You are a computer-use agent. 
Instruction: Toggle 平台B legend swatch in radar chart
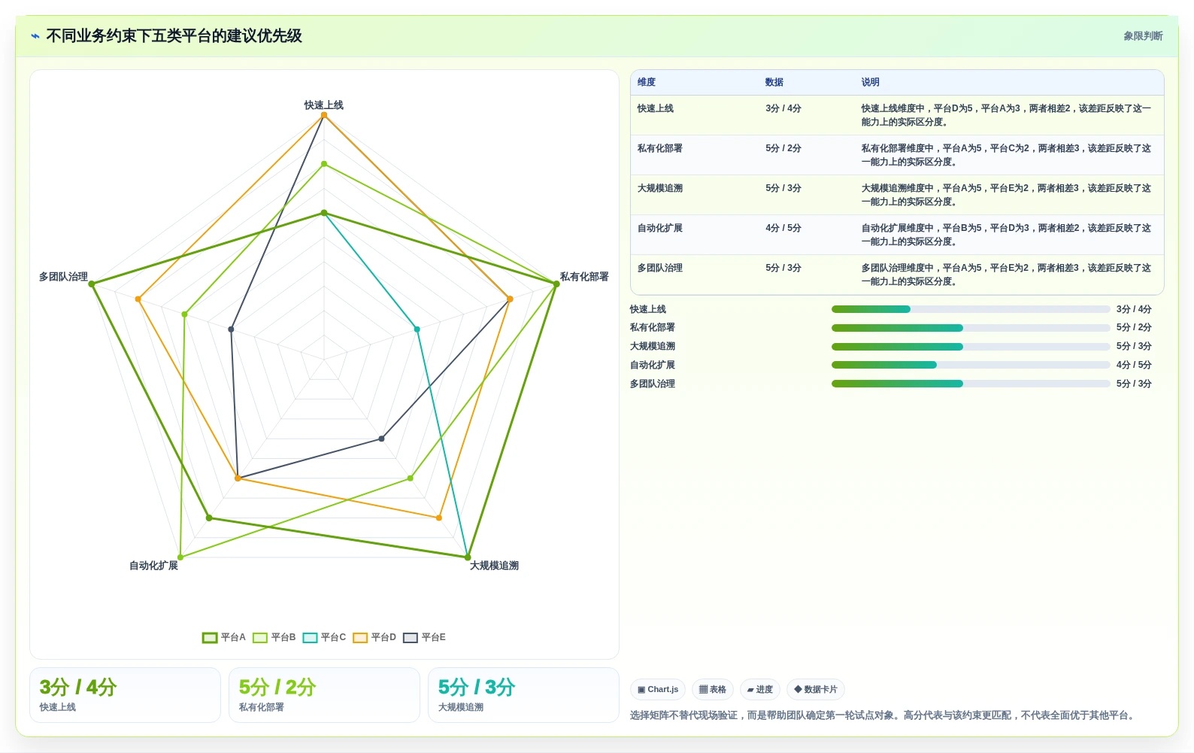tap(260, 638)
